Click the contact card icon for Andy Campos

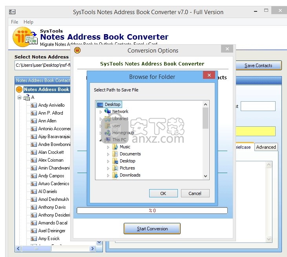tap(34, 176)
